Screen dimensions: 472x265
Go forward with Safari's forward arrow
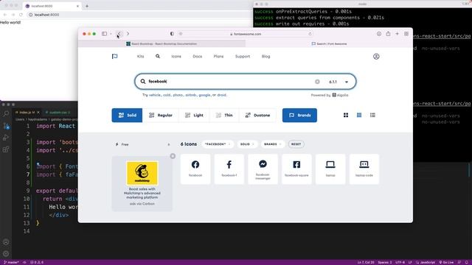coord(128,34)
